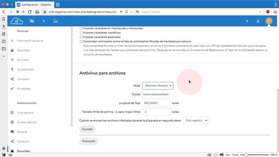Click the browser rewind button
Viewport: 279px width, 157px height.
tap(17, 12)
